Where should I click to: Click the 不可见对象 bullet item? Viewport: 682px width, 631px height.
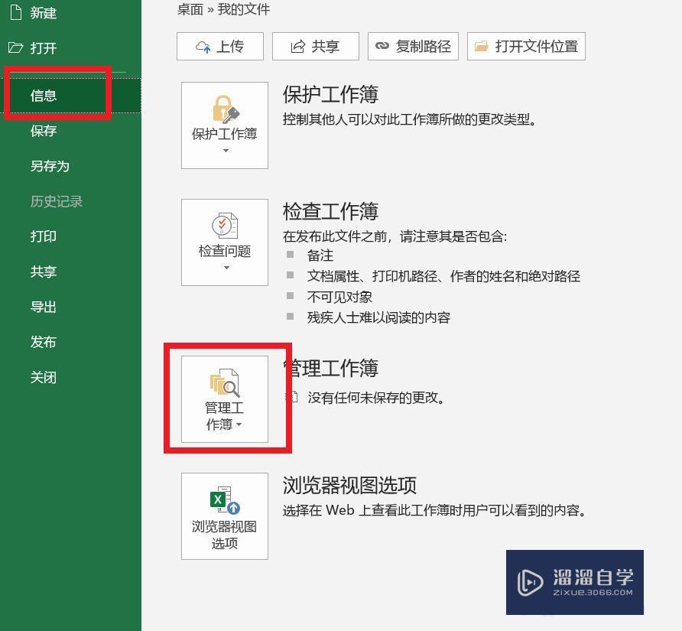[x=339, y=297]
